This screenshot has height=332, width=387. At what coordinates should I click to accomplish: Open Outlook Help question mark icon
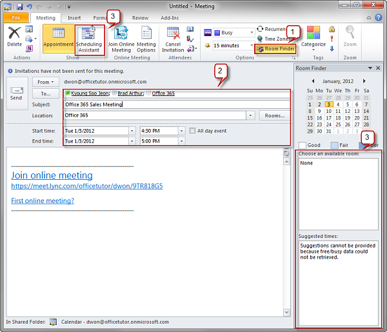pyautogui.click(x=379, y=17)
